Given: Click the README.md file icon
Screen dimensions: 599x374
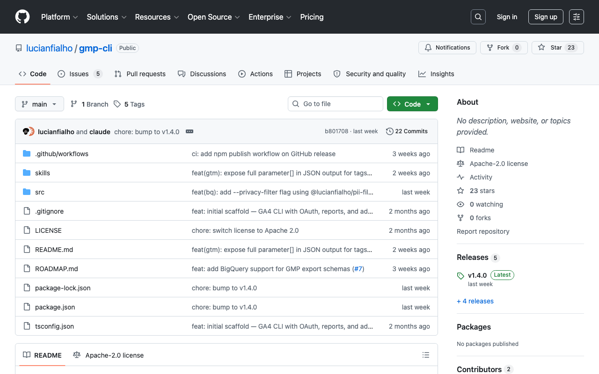Looking at the screenshot, I should coord(27,250).
